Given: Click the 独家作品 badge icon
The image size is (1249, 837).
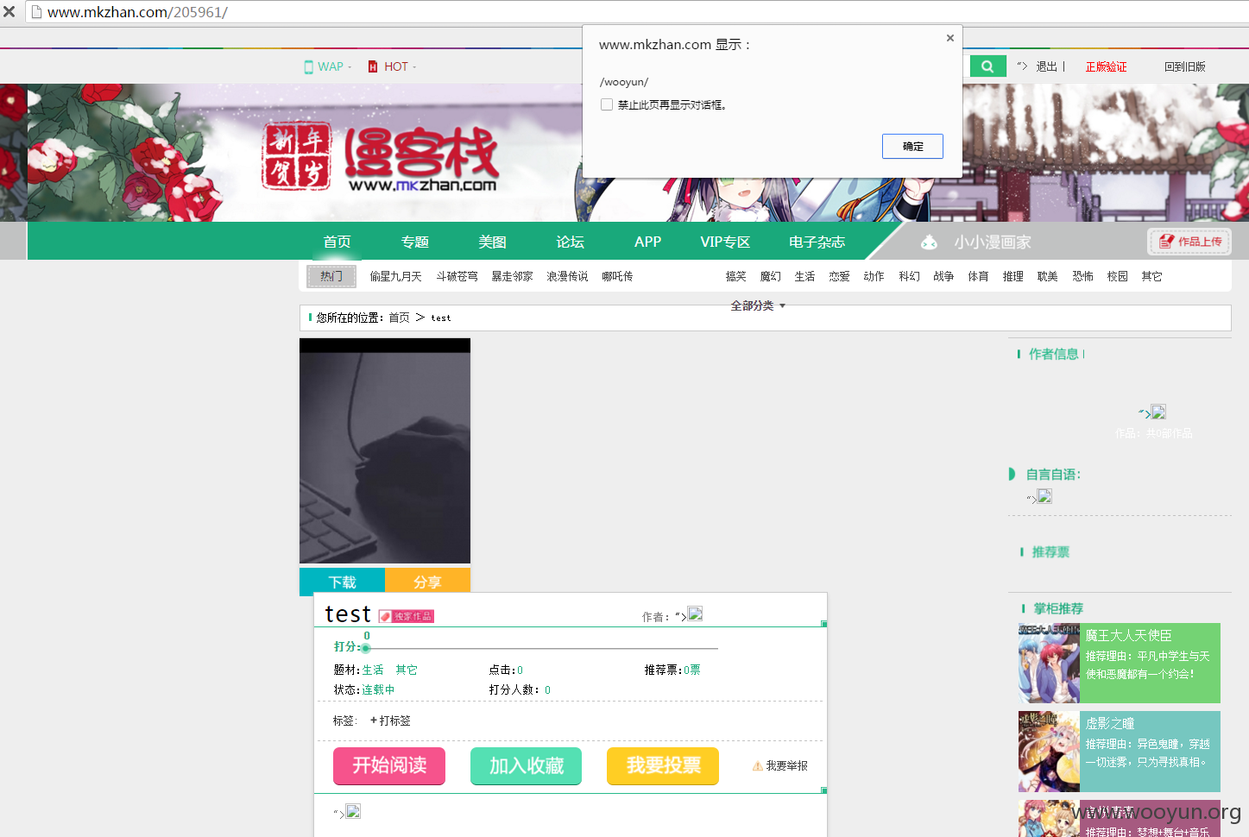Looking at the screenshot, I should 407,616.
